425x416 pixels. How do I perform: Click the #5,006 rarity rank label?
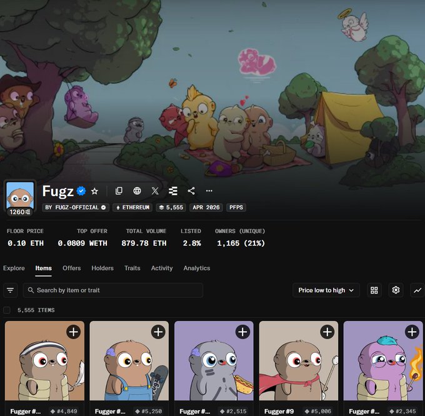coord(319,412)
